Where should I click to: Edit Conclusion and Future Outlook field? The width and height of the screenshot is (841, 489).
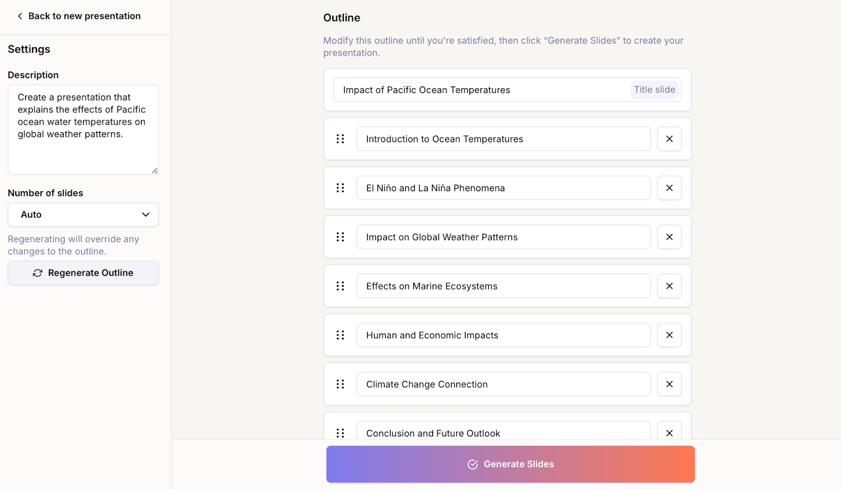pyautogui.click(x=504, y=431)
